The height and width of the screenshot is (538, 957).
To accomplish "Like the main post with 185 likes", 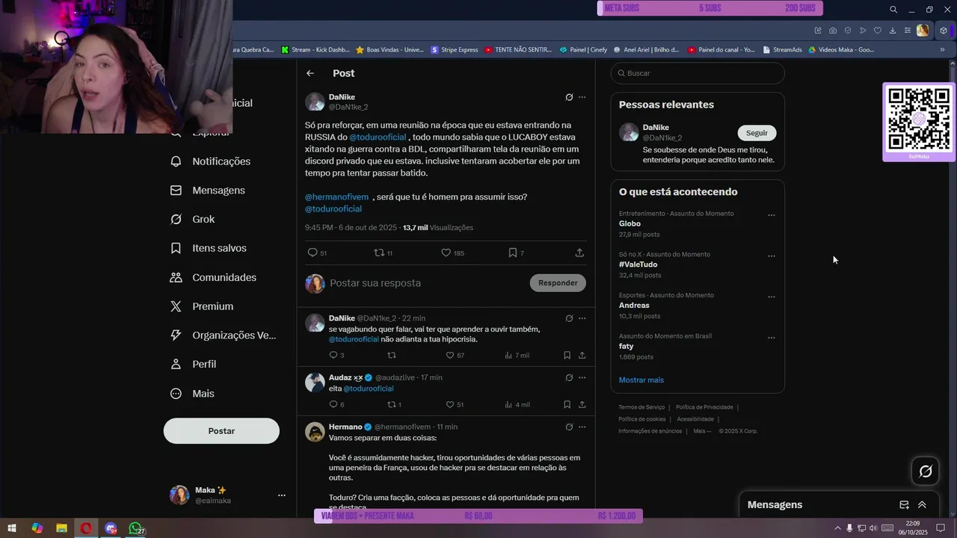I will (x=452, y=253).
